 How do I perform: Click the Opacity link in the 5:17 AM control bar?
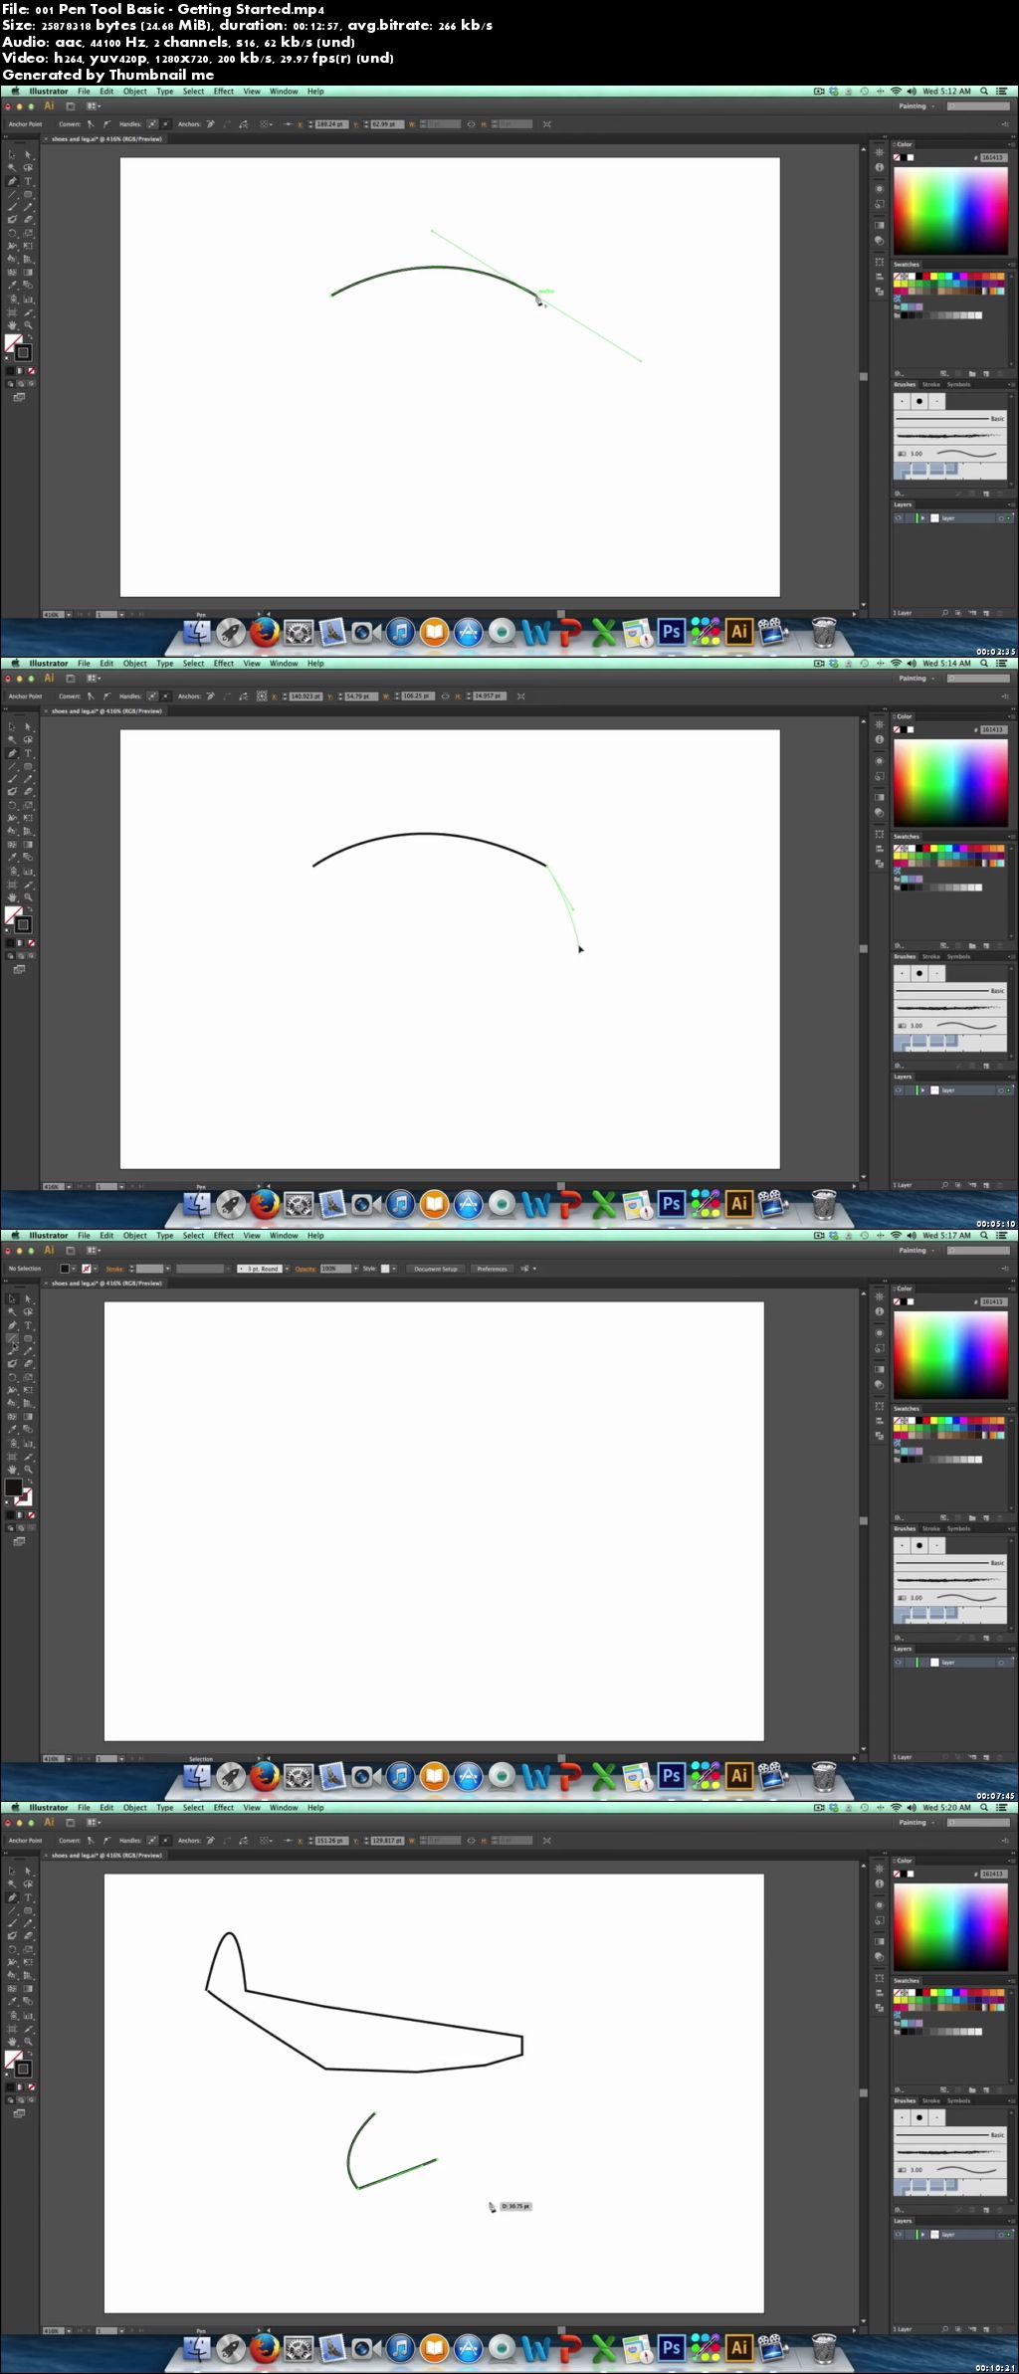pos(306,1269)
